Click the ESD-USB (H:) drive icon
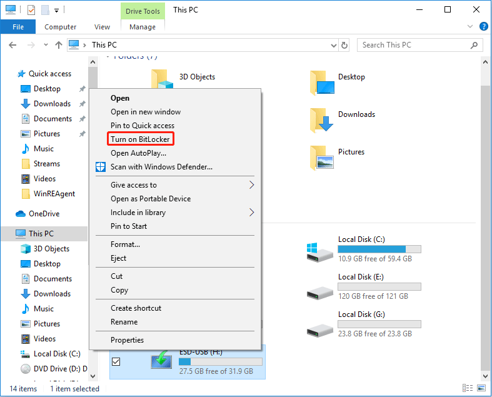This screenshot has height=397, width=492. [x=161, y=360]
